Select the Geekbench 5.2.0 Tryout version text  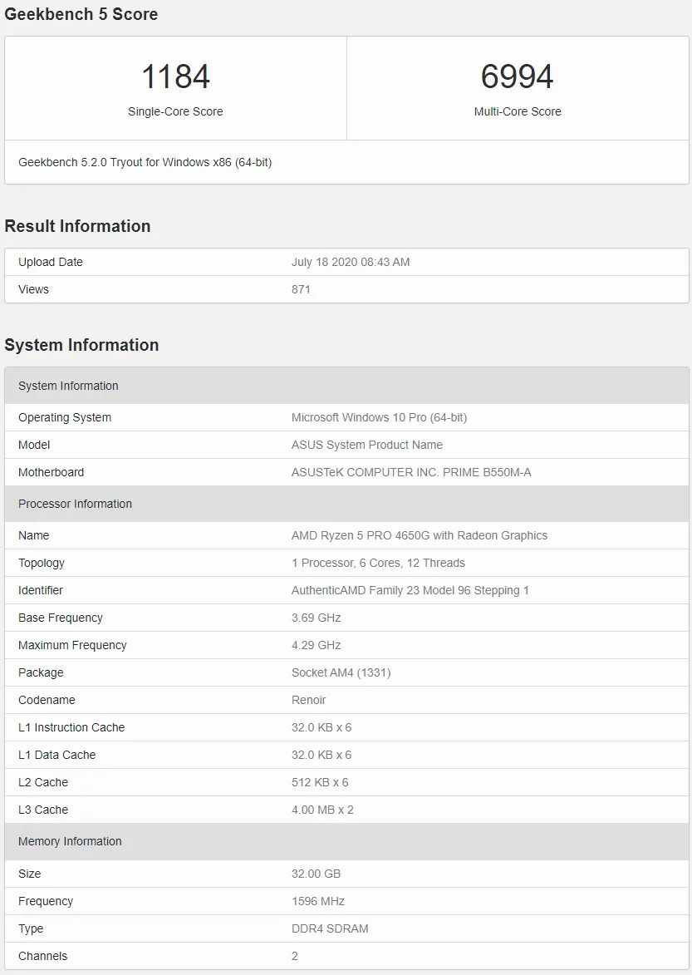click(x=145, y=162)
